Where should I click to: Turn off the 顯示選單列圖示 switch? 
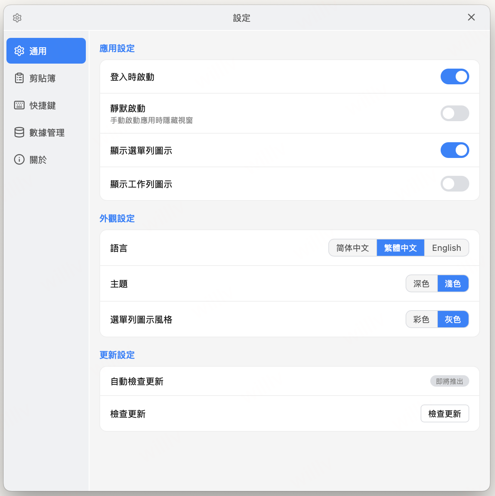point(455,150)
